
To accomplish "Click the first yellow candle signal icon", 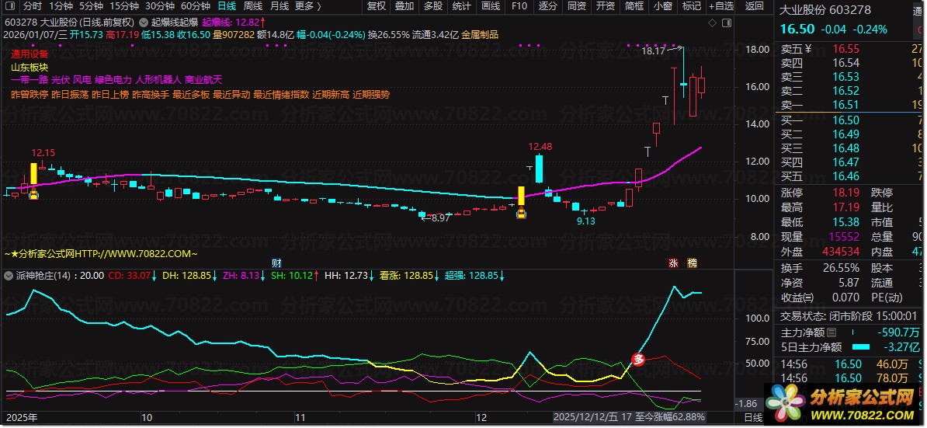I will pyautogui.click(x=33, y=194).
